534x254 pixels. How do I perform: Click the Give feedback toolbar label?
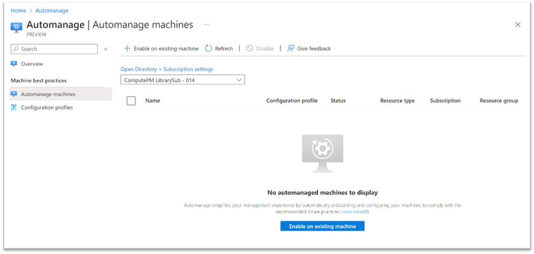tap(314, 49)
